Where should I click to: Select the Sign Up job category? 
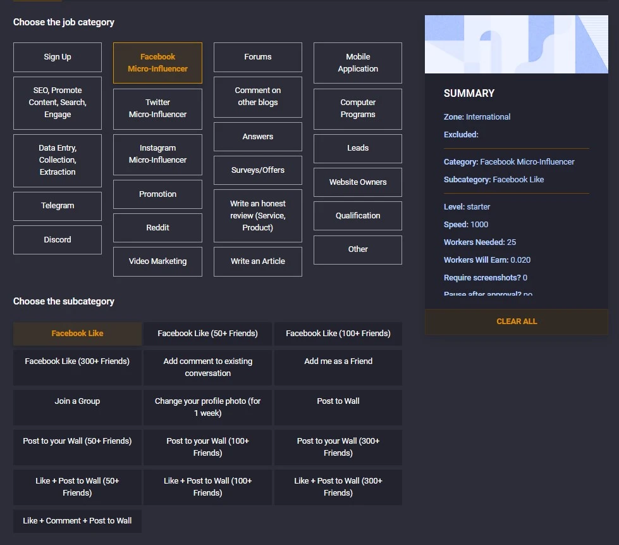[58, 57]
